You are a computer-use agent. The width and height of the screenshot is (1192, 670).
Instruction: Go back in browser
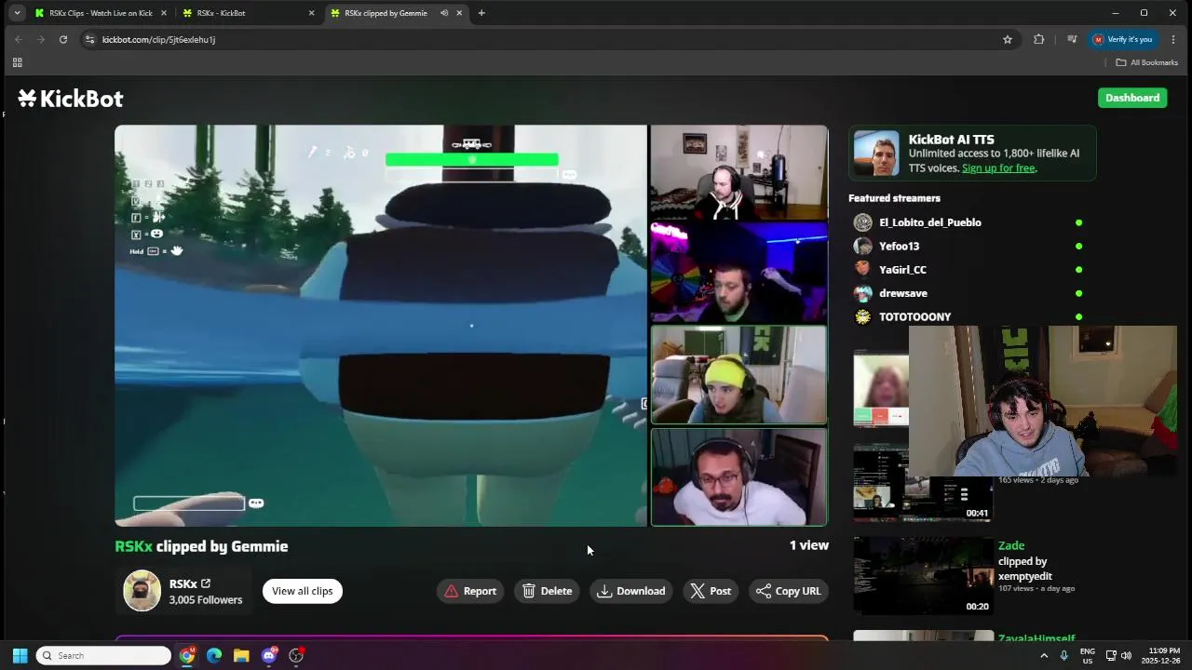point(19,39)
